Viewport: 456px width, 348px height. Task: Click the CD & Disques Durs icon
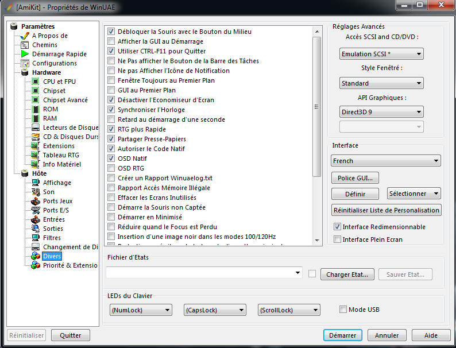coord(36,137)
